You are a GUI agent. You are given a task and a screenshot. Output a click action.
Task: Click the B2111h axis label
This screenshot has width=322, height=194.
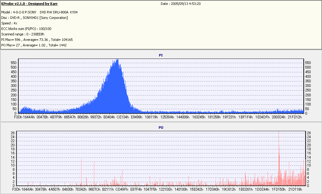tap(108, 189)
